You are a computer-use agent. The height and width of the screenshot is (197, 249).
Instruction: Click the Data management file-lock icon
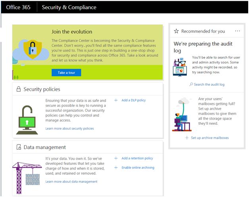18,147
